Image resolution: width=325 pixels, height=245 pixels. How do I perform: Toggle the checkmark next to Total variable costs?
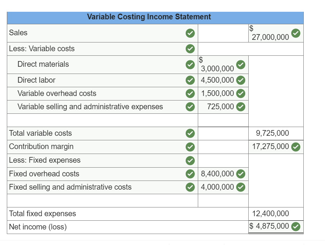coord(190,133)
